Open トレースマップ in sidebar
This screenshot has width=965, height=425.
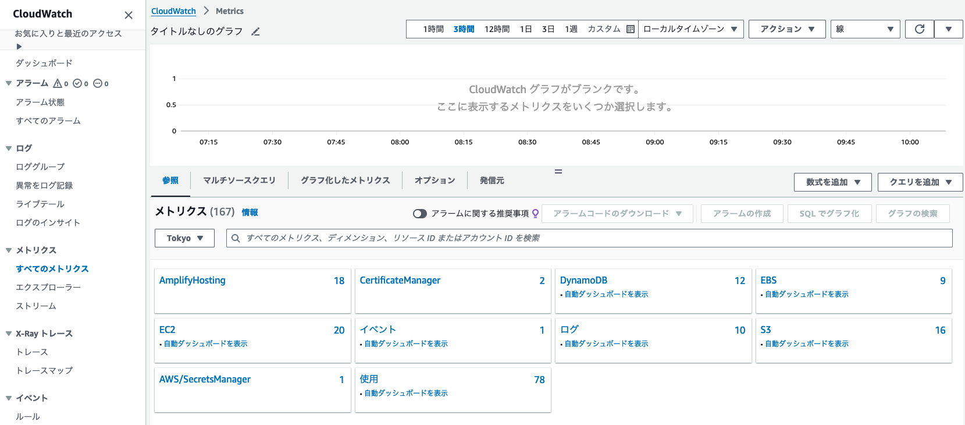pyautogui.click(x=44, y=371)
